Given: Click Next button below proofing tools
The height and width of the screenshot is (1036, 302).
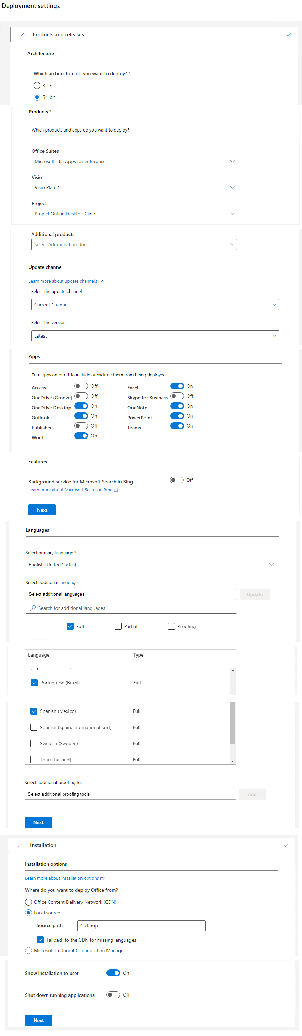Looking at the screenshot, I should [x=38, y=822].
